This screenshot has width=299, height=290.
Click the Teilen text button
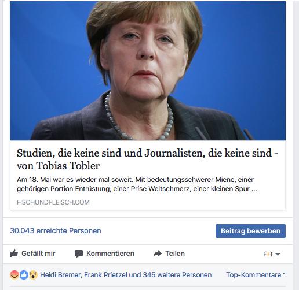pos(175,254)
